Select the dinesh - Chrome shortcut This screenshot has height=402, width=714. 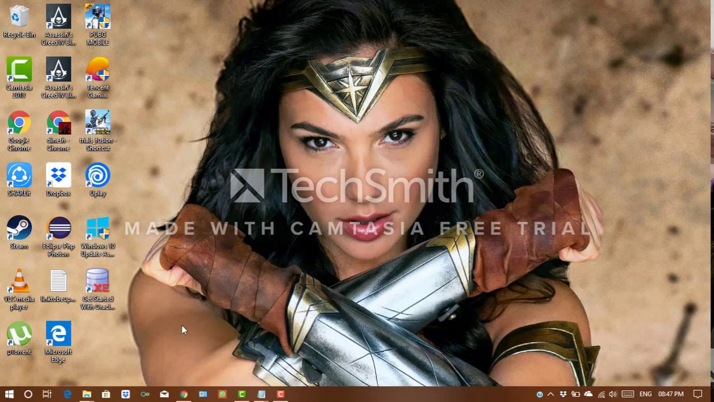59,131
